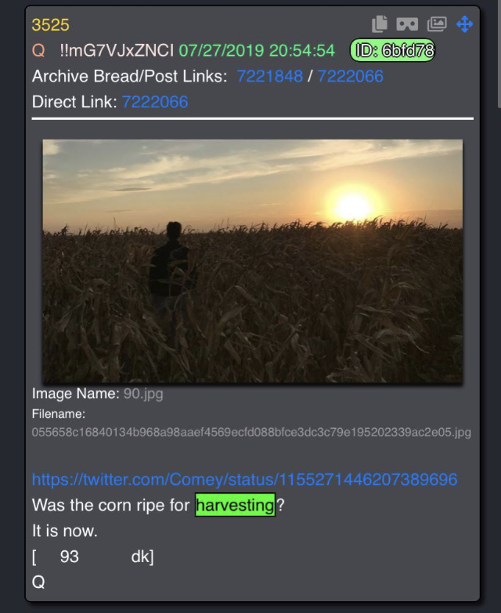Open archive post link 7222066 after slash
This screenshot has width=501, height=613.
[x=350, y=76]
